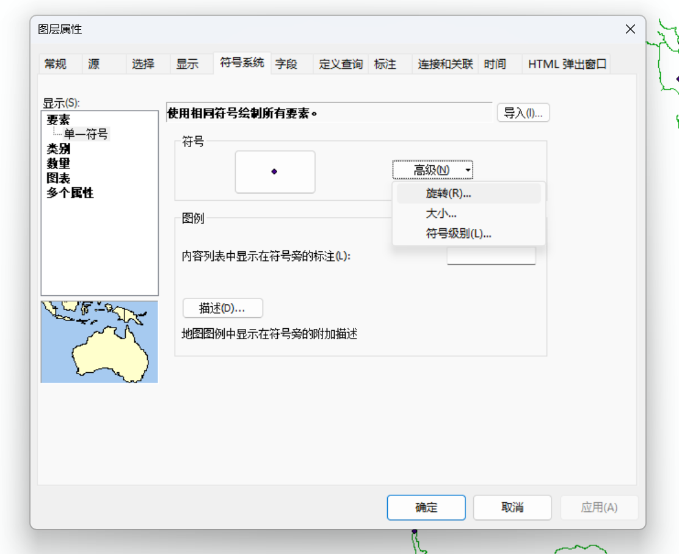The image size is (679, 554).
Task: Open the 常规 tab
Action: tap(60, 64)
